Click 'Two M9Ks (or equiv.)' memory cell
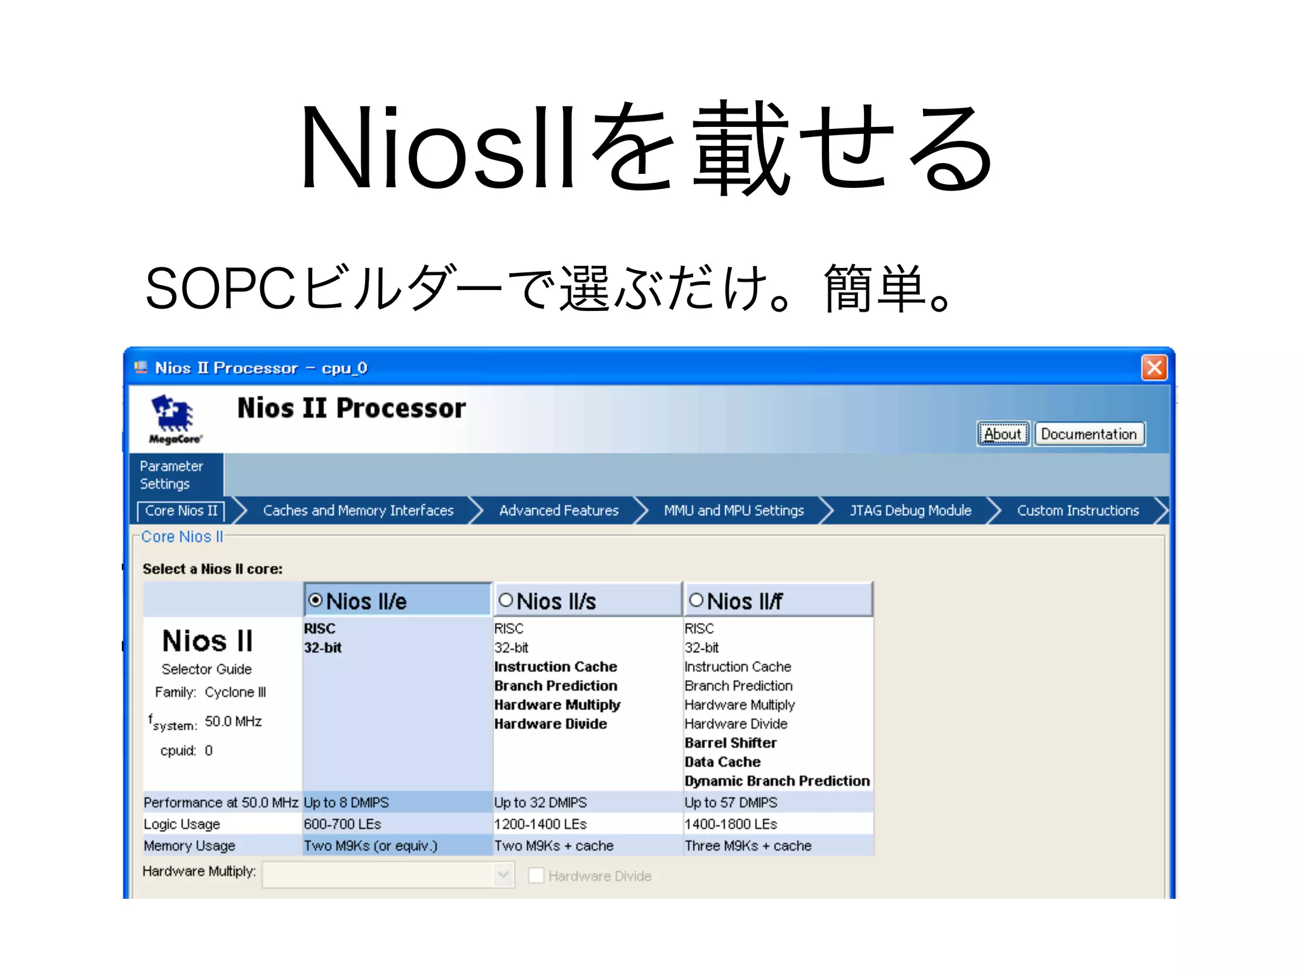 click(x=397, y=846)
